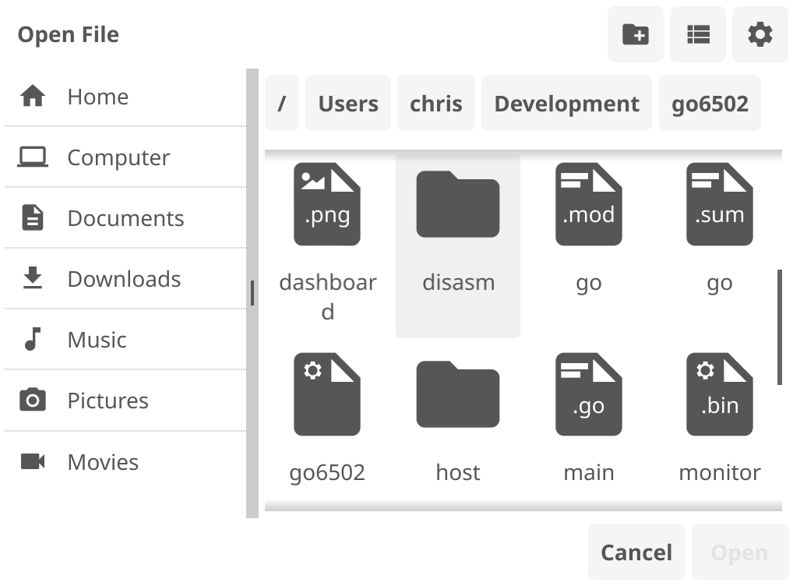This screenshot has height=586, width=793.
Task: Select the go .mod file icon
Action: point(589,204)
